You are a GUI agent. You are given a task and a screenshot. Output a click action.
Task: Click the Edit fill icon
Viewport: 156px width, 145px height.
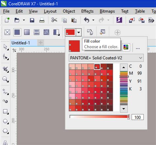pos(102,32)
